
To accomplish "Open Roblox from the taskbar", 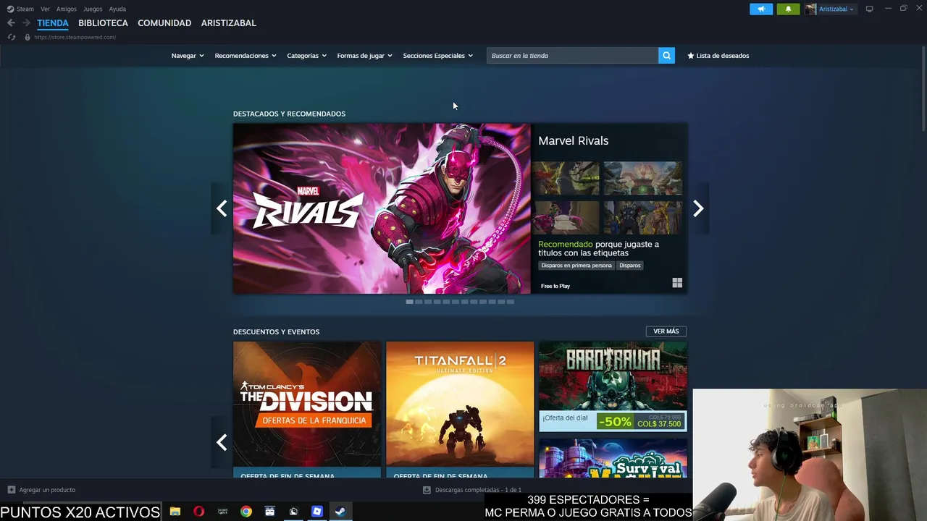I will (316, 512).
